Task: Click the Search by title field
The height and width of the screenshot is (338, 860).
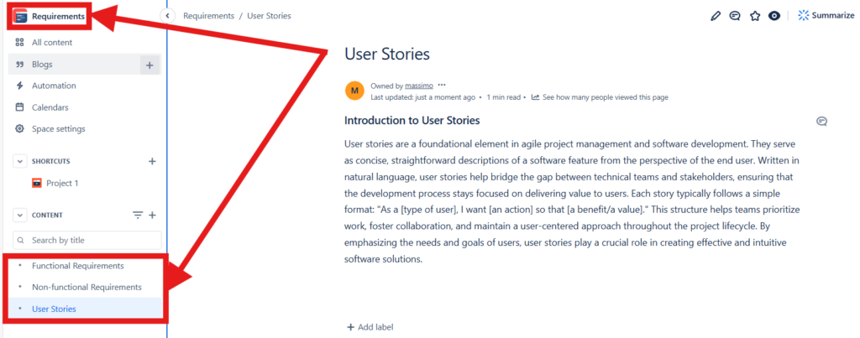Action: click(88, 241)
